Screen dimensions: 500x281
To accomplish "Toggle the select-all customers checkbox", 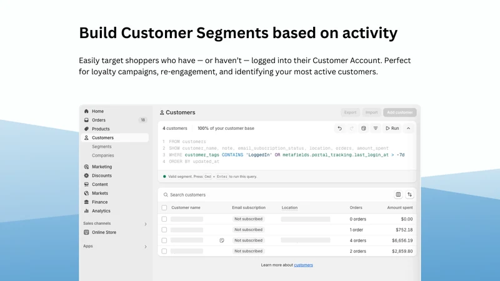I will pyautogui.click(x=164, y=208).
